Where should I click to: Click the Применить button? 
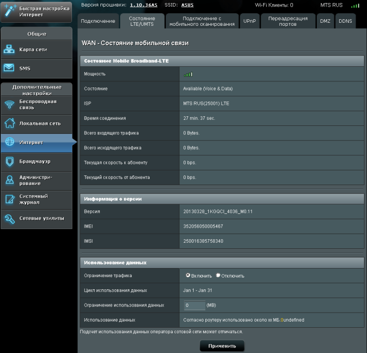pyautogui.click(x=222, y=346)
